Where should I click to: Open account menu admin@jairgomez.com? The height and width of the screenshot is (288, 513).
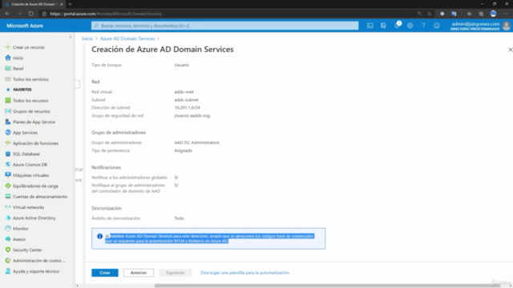tap(480, 26)
